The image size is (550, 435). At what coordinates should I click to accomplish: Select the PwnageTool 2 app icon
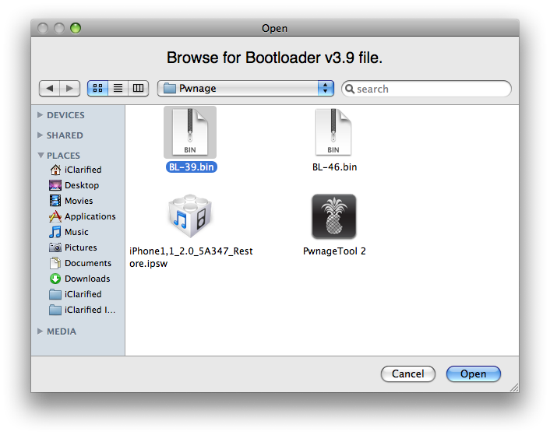pyautogui.click(x=333, y=216)
